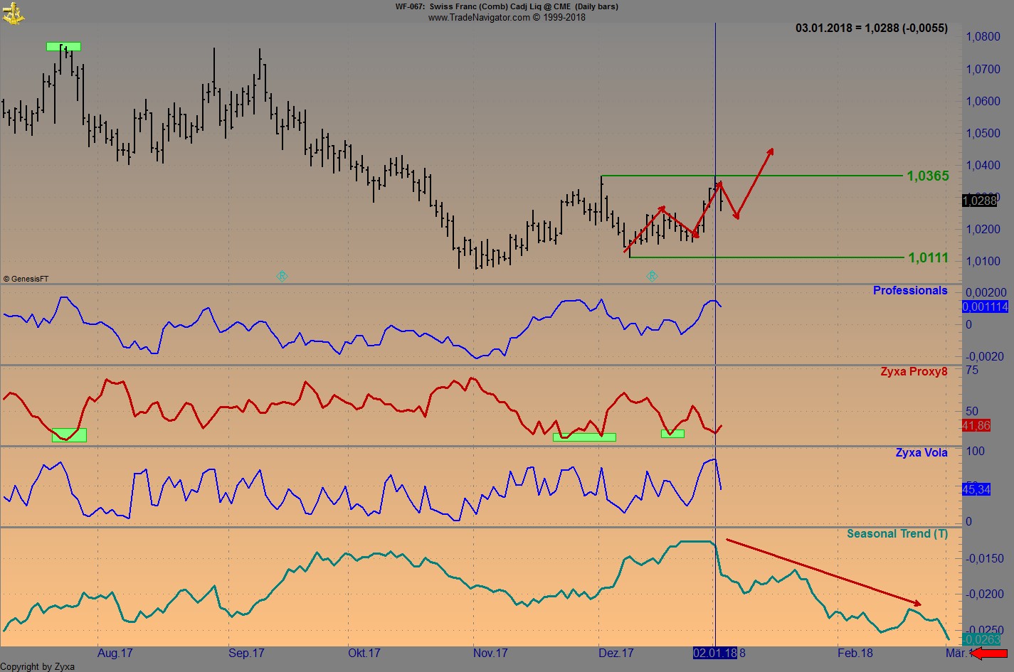Select the right ® diamond marker below the chart
Screen dimensions: 1014x672
click(653, 277)
